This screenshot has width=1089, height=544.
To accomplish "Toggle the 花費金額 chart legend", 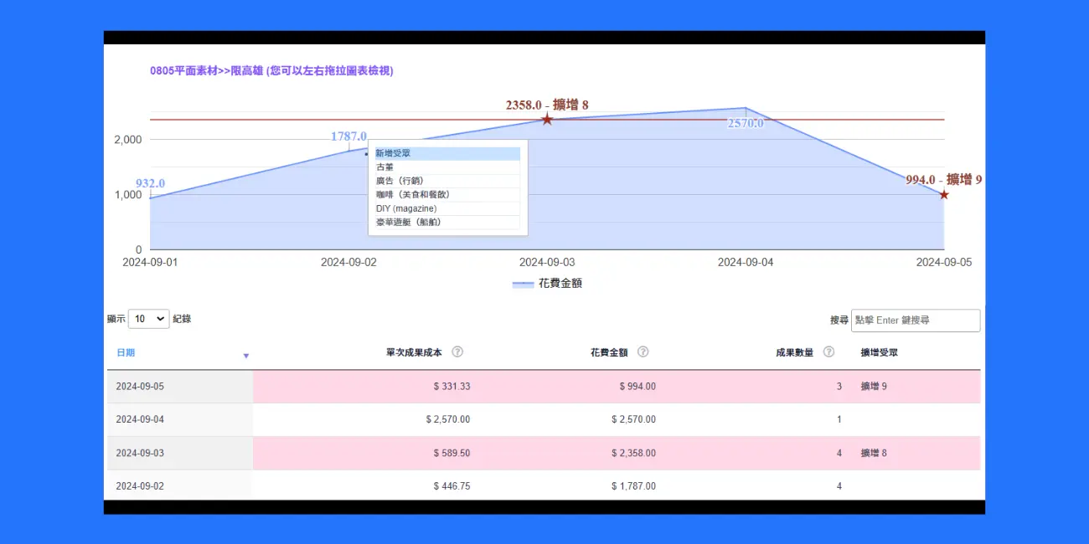I will pos(547,284).
